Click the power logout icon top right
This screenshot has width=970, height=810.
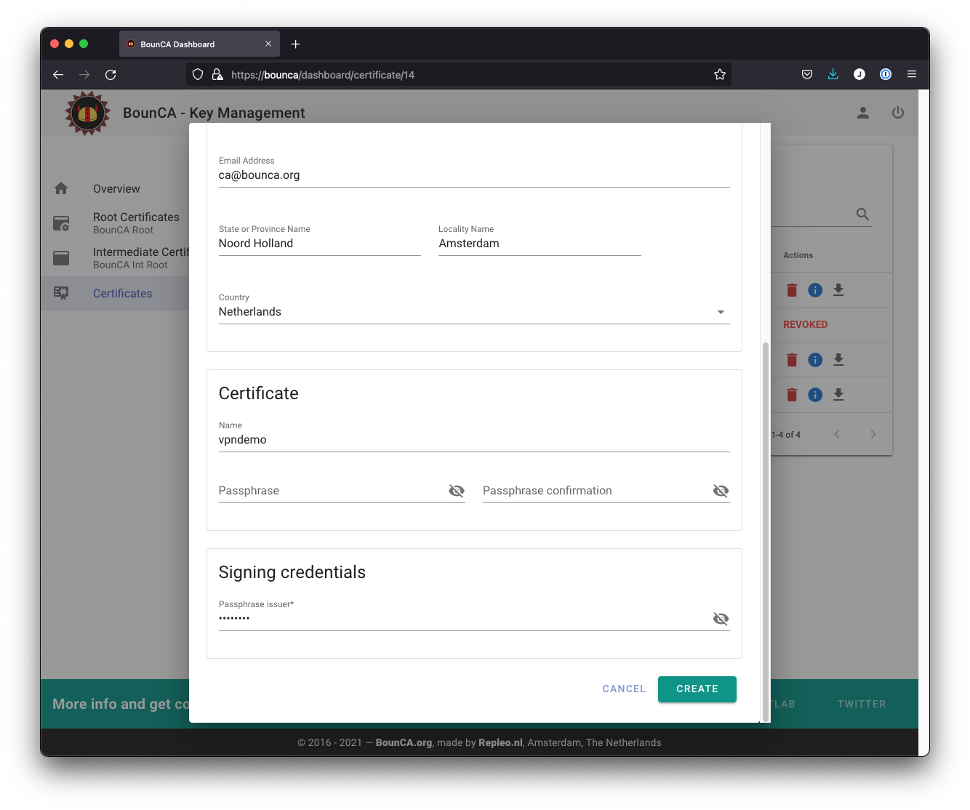click(x=898, y=113)
